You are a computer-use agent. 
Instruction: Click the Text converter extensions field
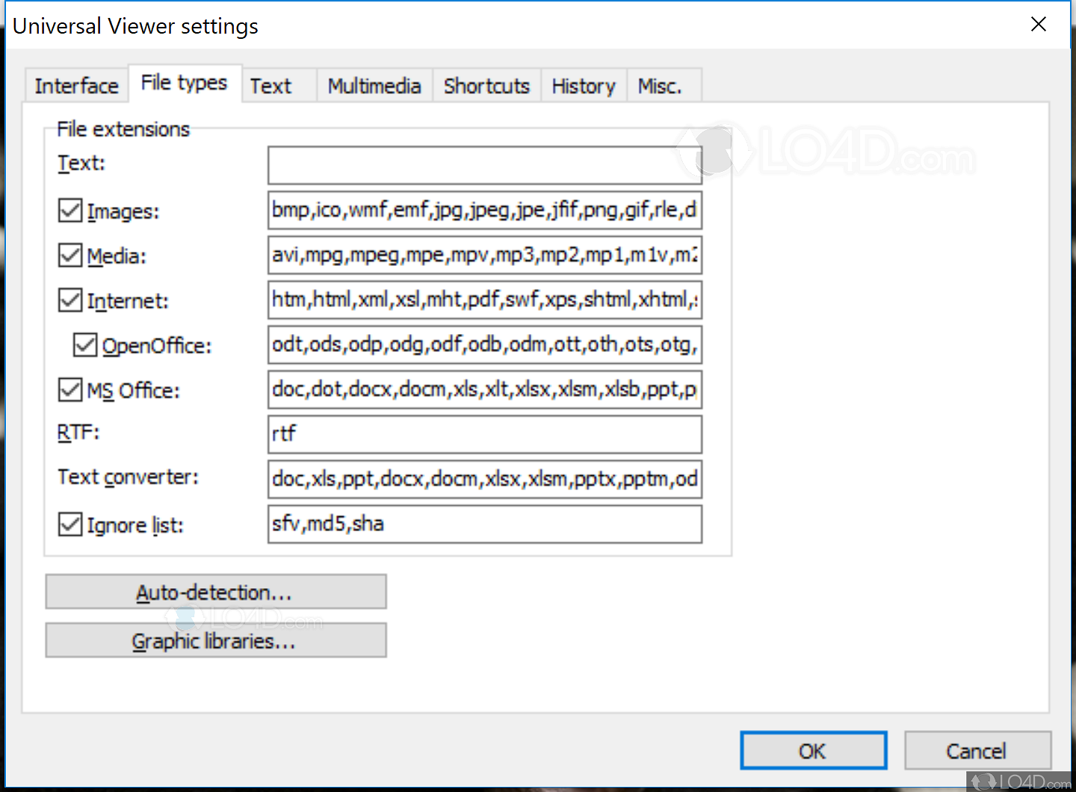(484, 479)
